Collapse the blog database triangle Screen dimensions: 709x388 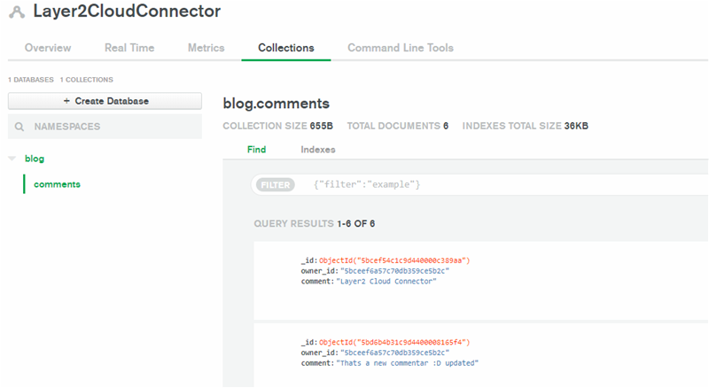point(12,159)
